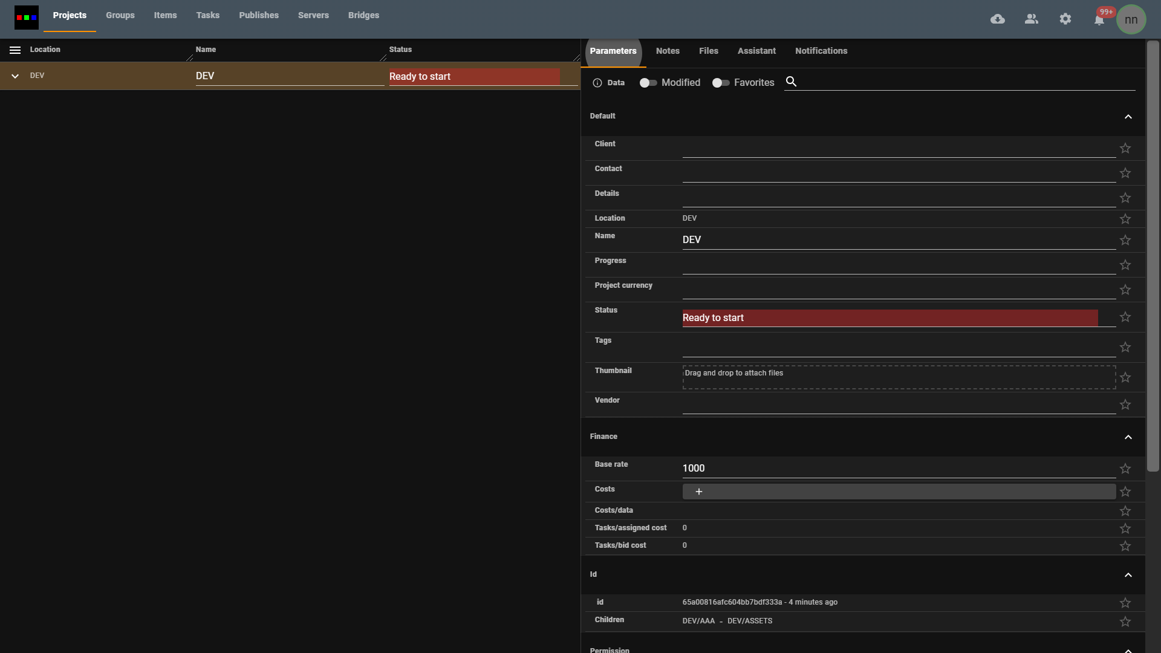Open the Tasks menu in top navigation
1161x653 pixels.
point(207,15)
